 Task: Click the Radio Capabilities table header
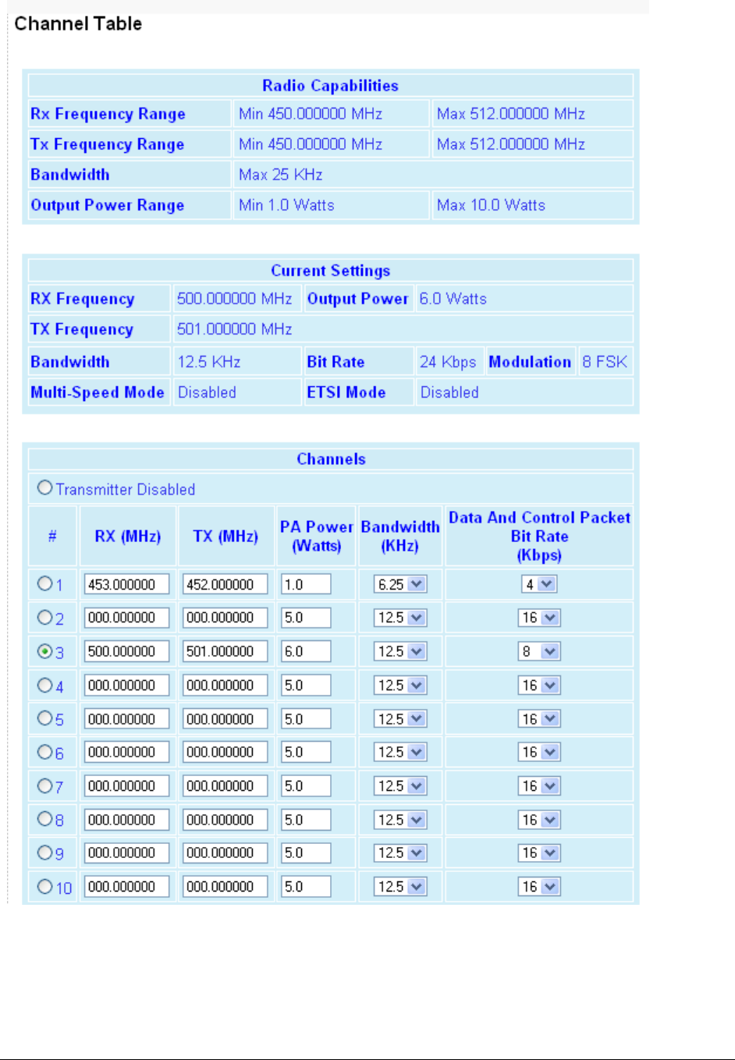[x=330, y=86]
